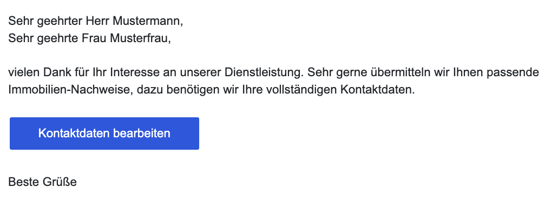The height and width of the screenshot is (200, 551).
Task: Click the word vollständigen in the paragraph
Action: coord(302,90)
